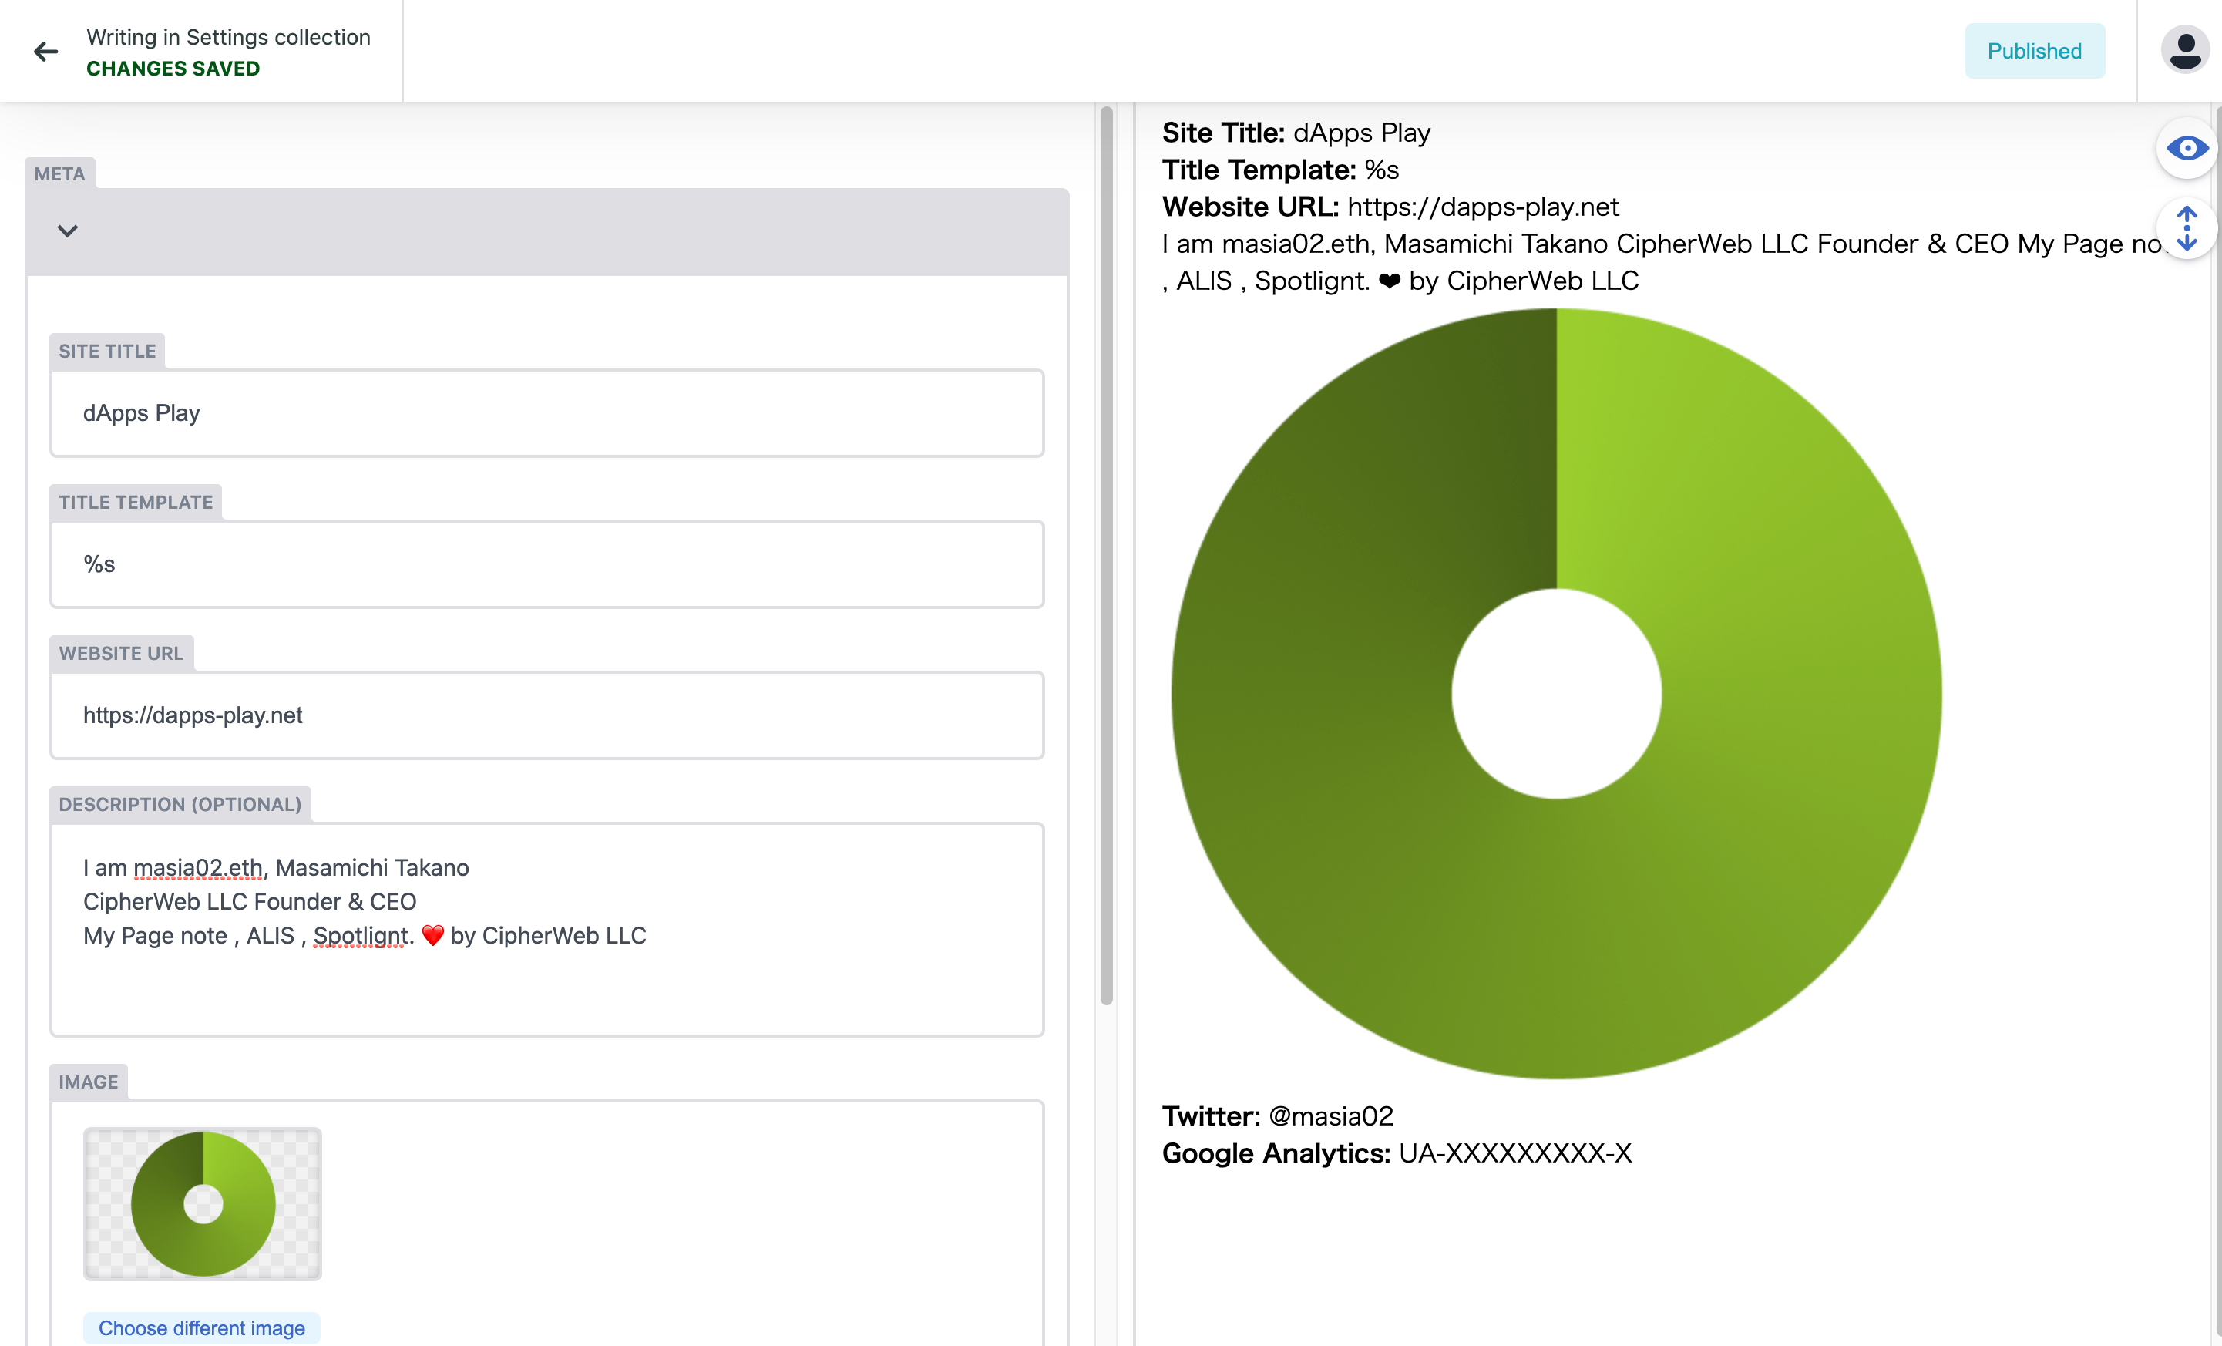This screenshot has height=1346, width=2222.
Task: Click the Writing in Settings collection title
Action: click(x=228, y=37)
